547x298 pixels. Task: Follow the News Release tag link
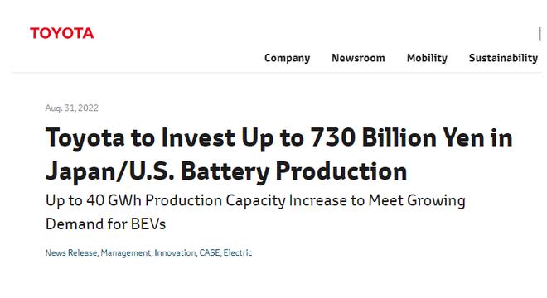click(x=71, y=252)
